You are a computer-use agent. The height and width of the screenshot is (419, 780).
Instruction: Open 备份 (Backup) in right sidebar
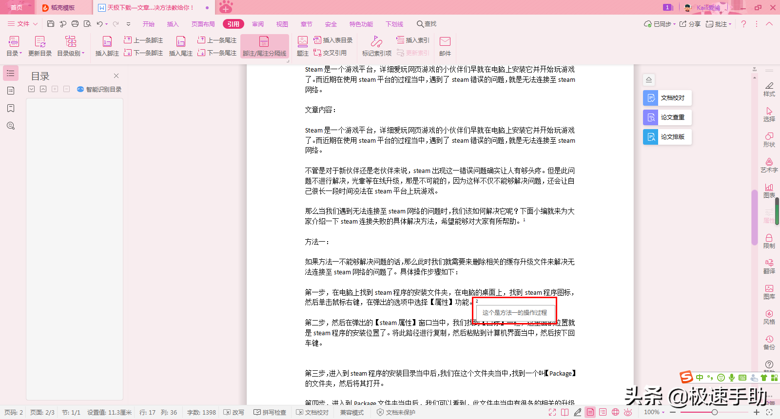point(769,343)
